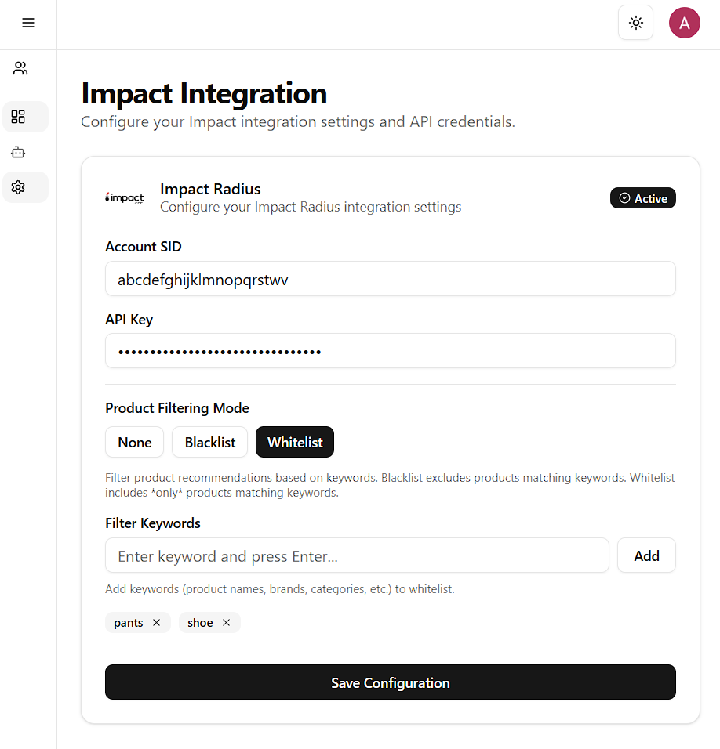Select Whitelist filtering mode
Screen dimensions: 720x749
(295, 443)
